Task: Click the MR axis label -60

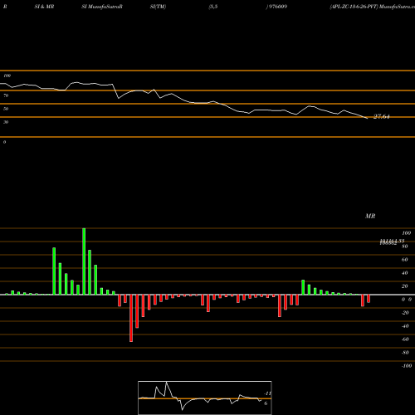Action: tap(405, 339)
